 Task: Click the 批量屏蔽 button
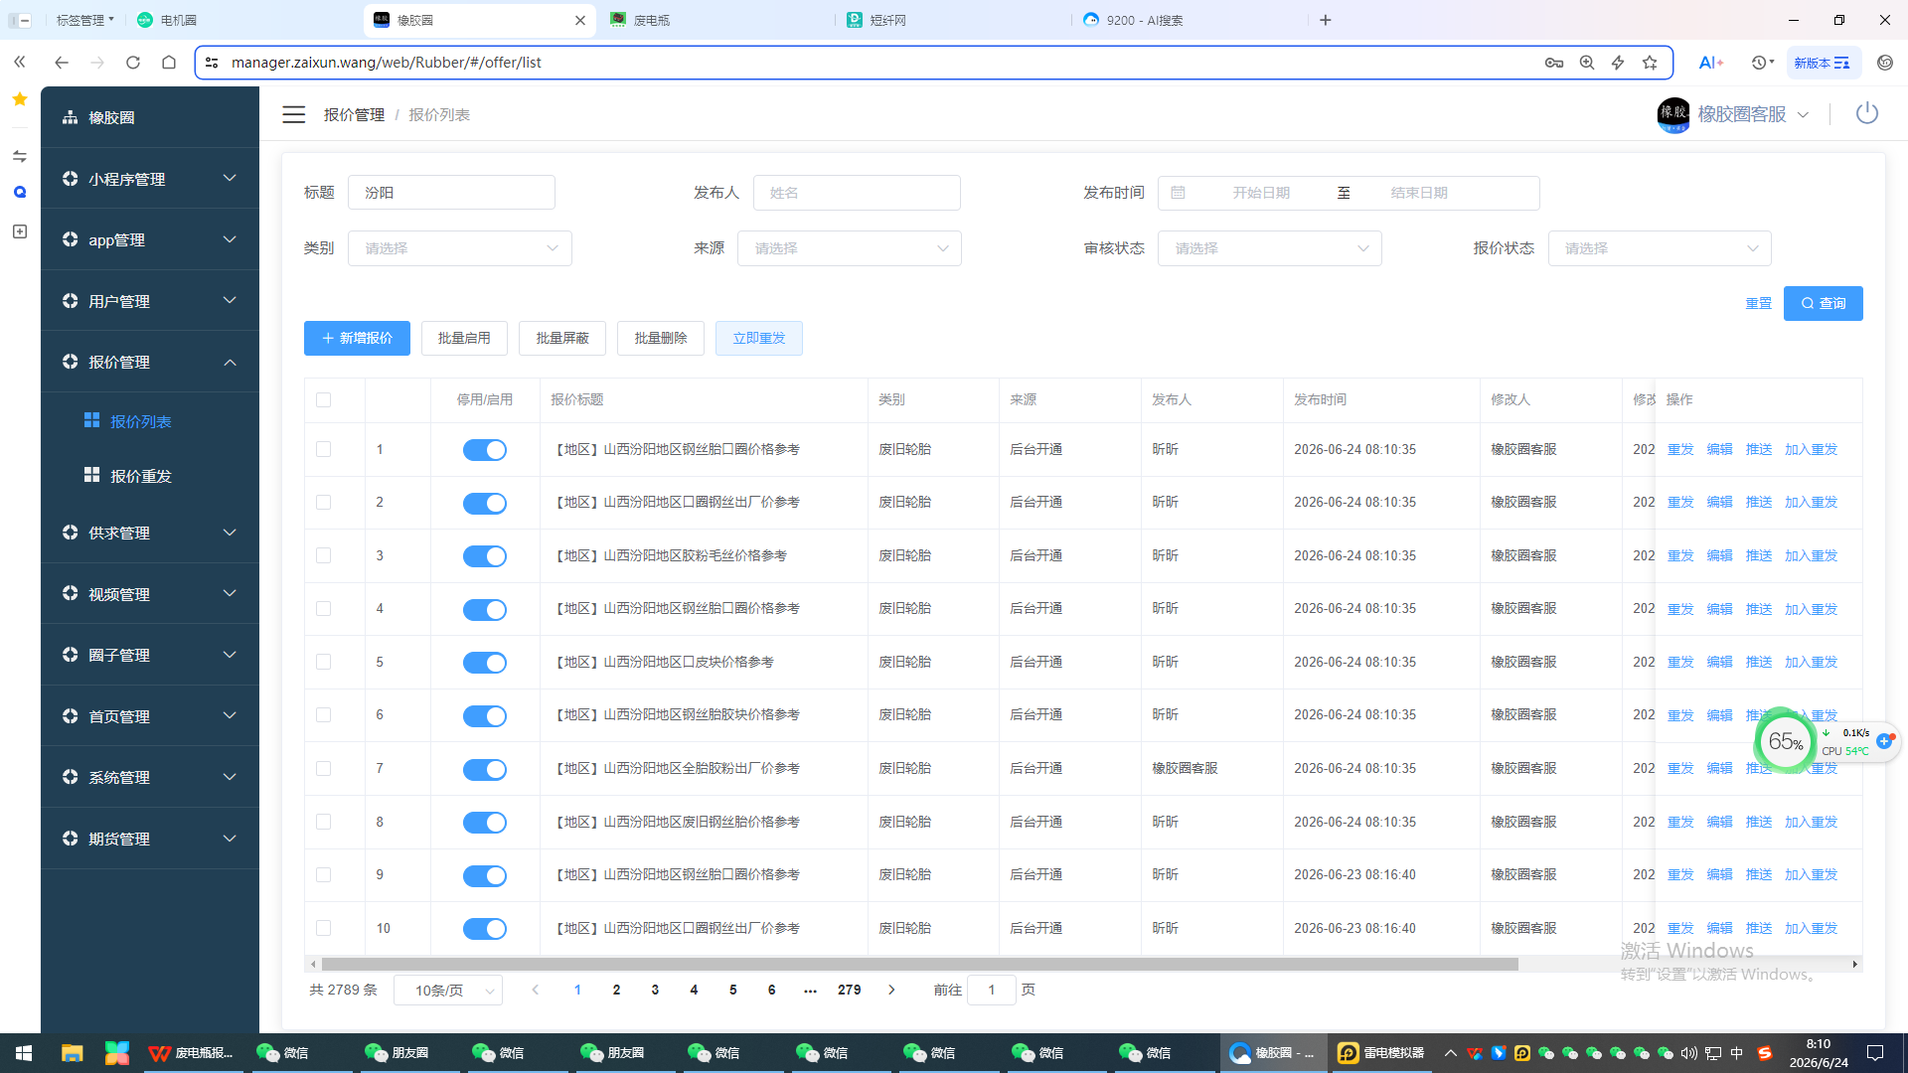pyautogui.click(x=562, y=338)
